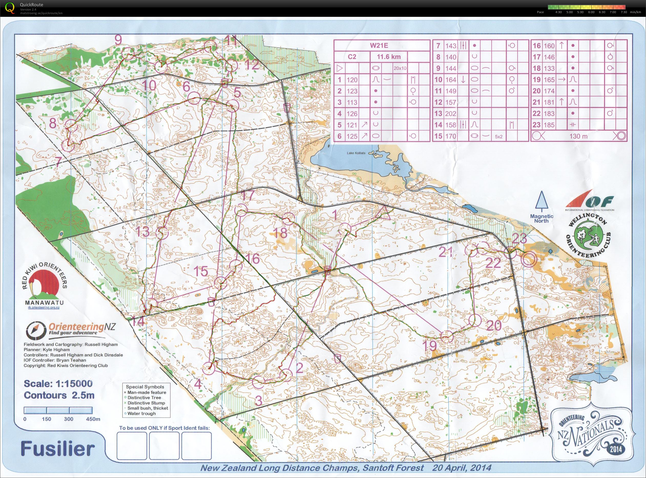Click the IOF federation logo
646x478 pixels.
(x=590, y=200)
